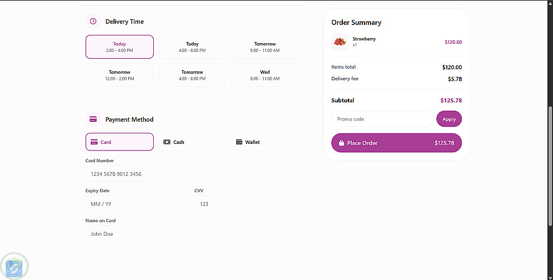
Task: Click the page vertical scrollbar
Action: point(550,166)
